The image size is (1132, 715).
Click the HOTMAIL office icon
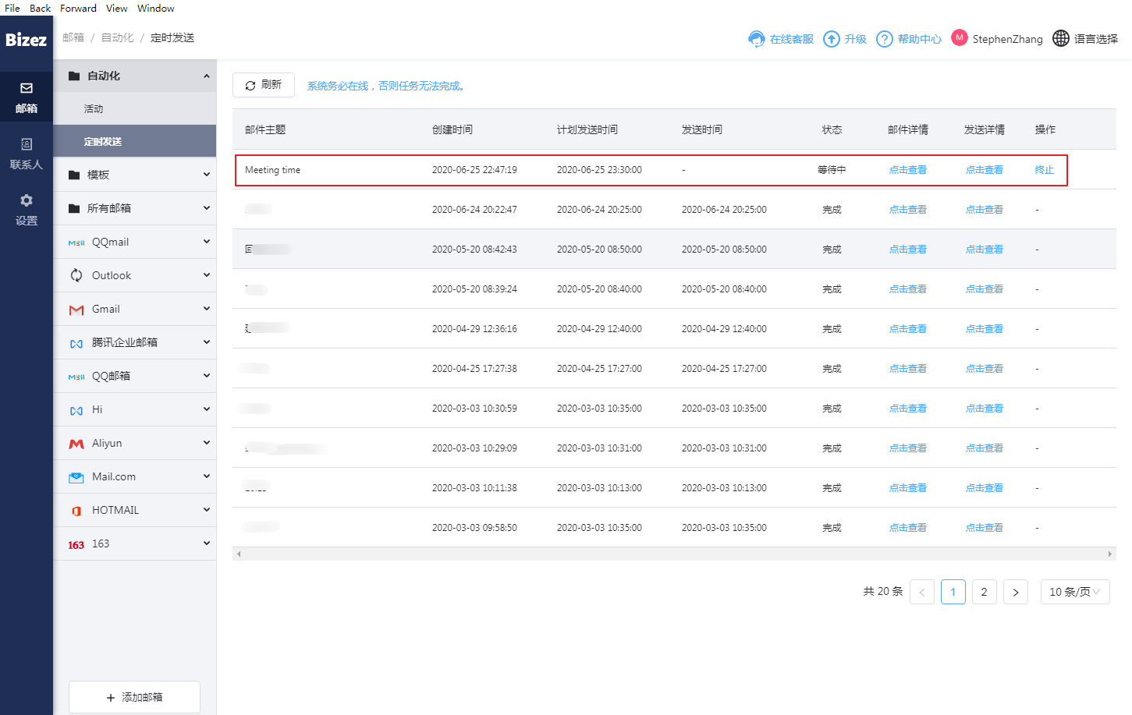(76, 511)
